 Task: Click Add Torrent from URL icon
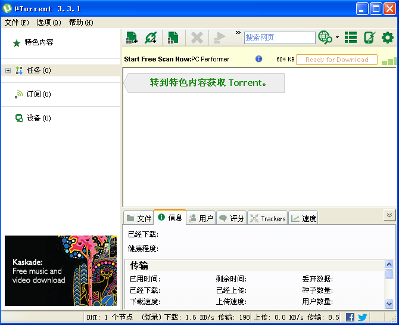click(151, 38)
